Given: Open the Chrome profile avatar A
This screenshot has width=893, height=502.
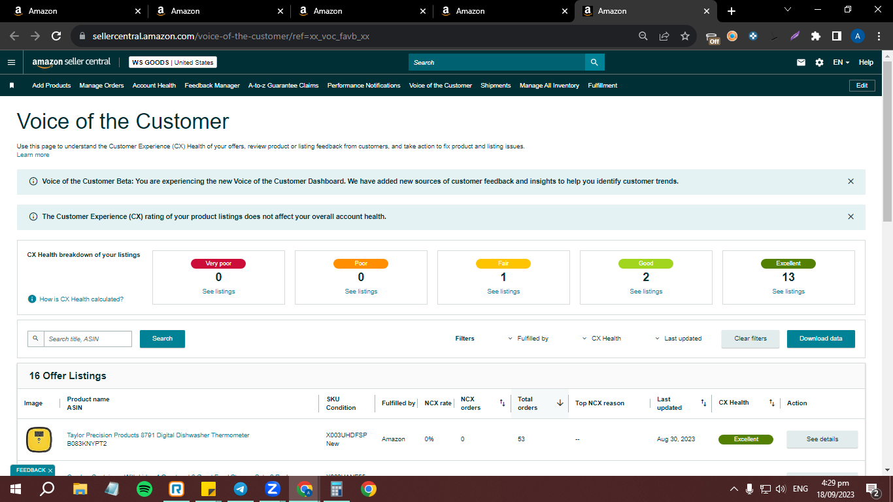Looking at the screenshot, I should coord(858,36).
